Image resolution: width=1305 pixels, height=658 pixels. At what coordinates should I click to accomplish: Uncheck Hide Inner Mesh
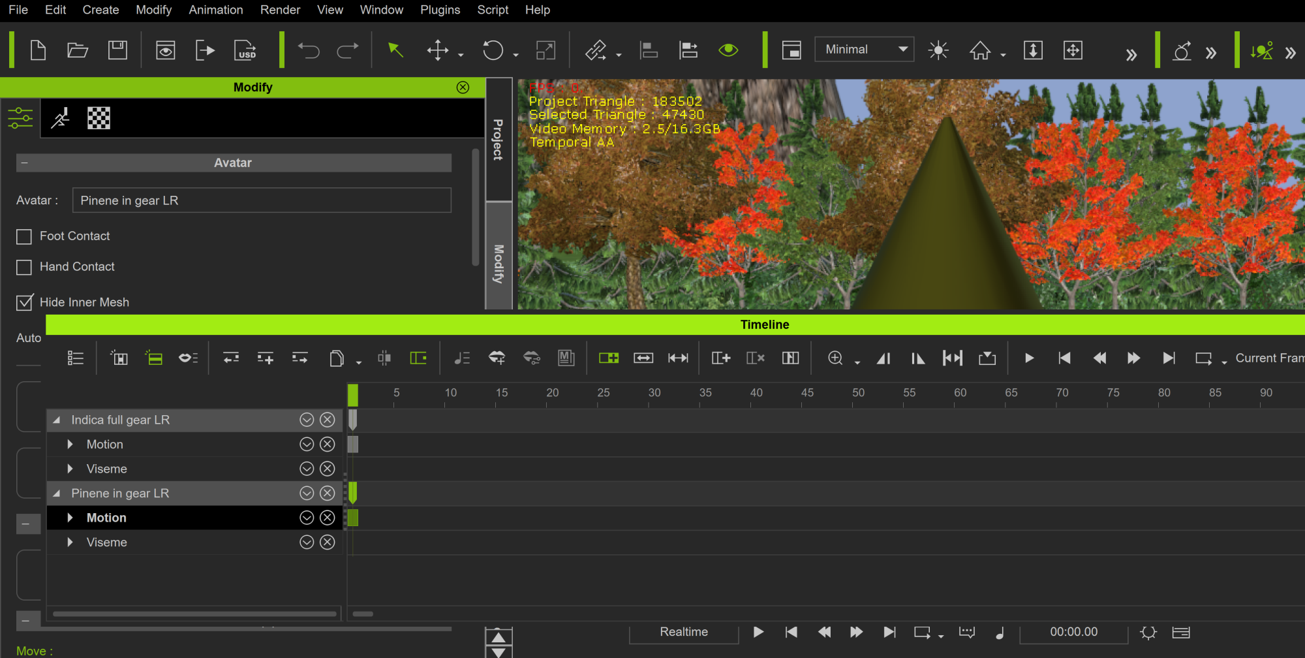pyautogui.click(x=24, y=302)
